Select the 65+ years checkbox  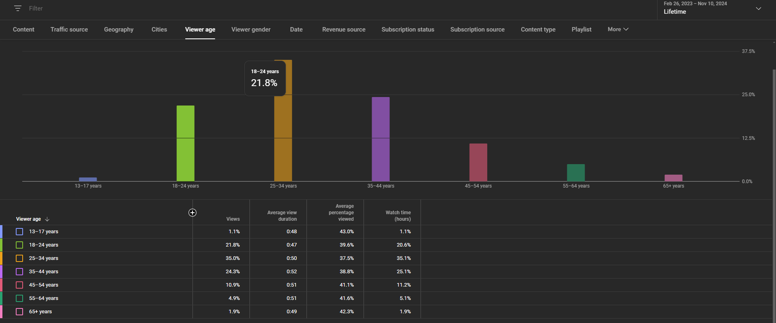coord(19,312)
